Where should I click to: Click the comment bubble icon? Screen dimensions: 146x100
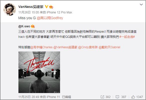(117, 97)
